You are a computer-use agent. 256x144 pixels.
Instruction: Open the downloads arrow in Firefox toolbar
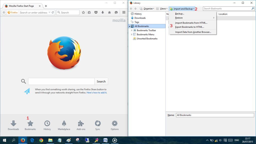tap(102, 12)
